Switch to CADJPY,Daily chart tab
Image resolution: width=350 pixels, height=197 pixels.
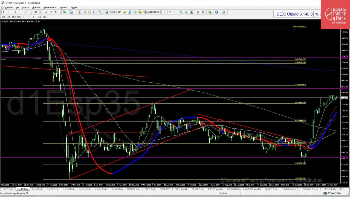pyautogui.click(x=271, y=189)
